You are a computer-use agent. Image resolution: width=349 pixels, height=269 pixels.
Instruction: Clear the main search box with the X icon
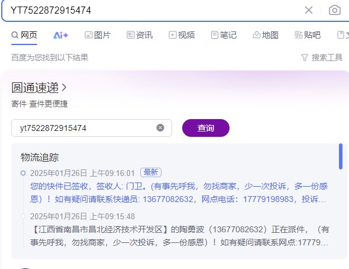click(x=309, y=10)
